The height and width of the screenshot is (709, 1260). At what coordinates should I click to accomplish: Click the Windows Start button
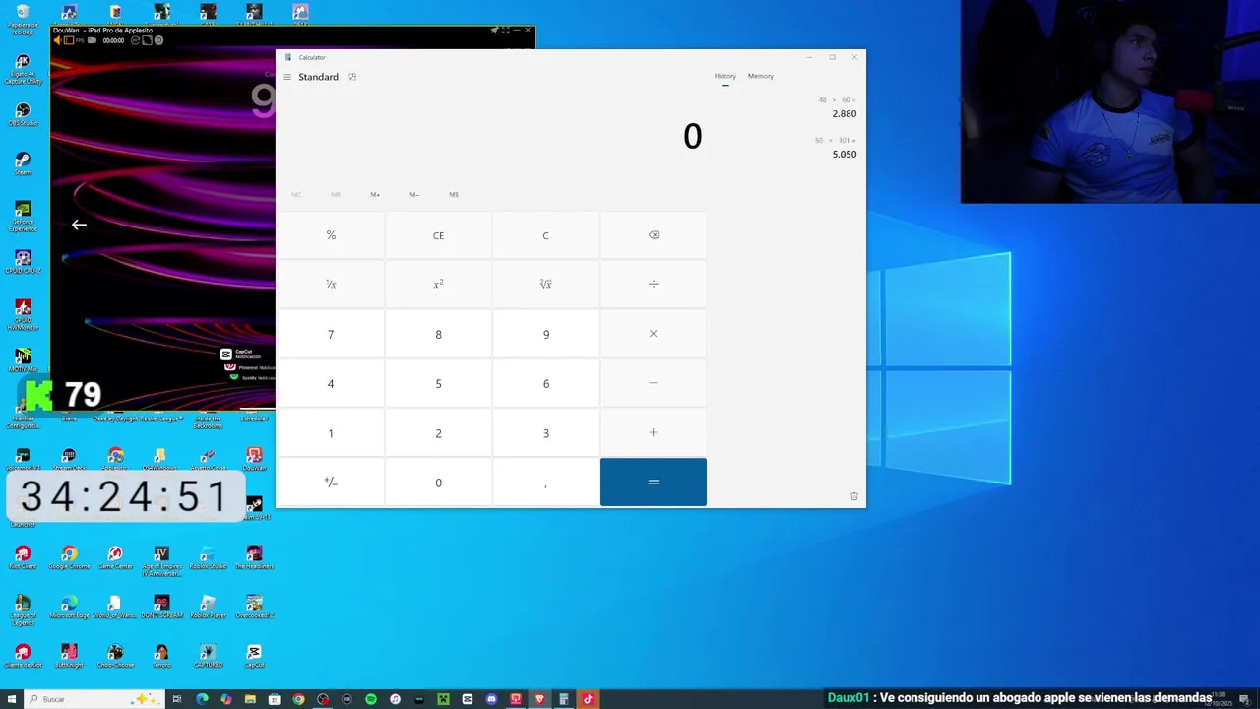pyautogui.click(x=10, y=699)
